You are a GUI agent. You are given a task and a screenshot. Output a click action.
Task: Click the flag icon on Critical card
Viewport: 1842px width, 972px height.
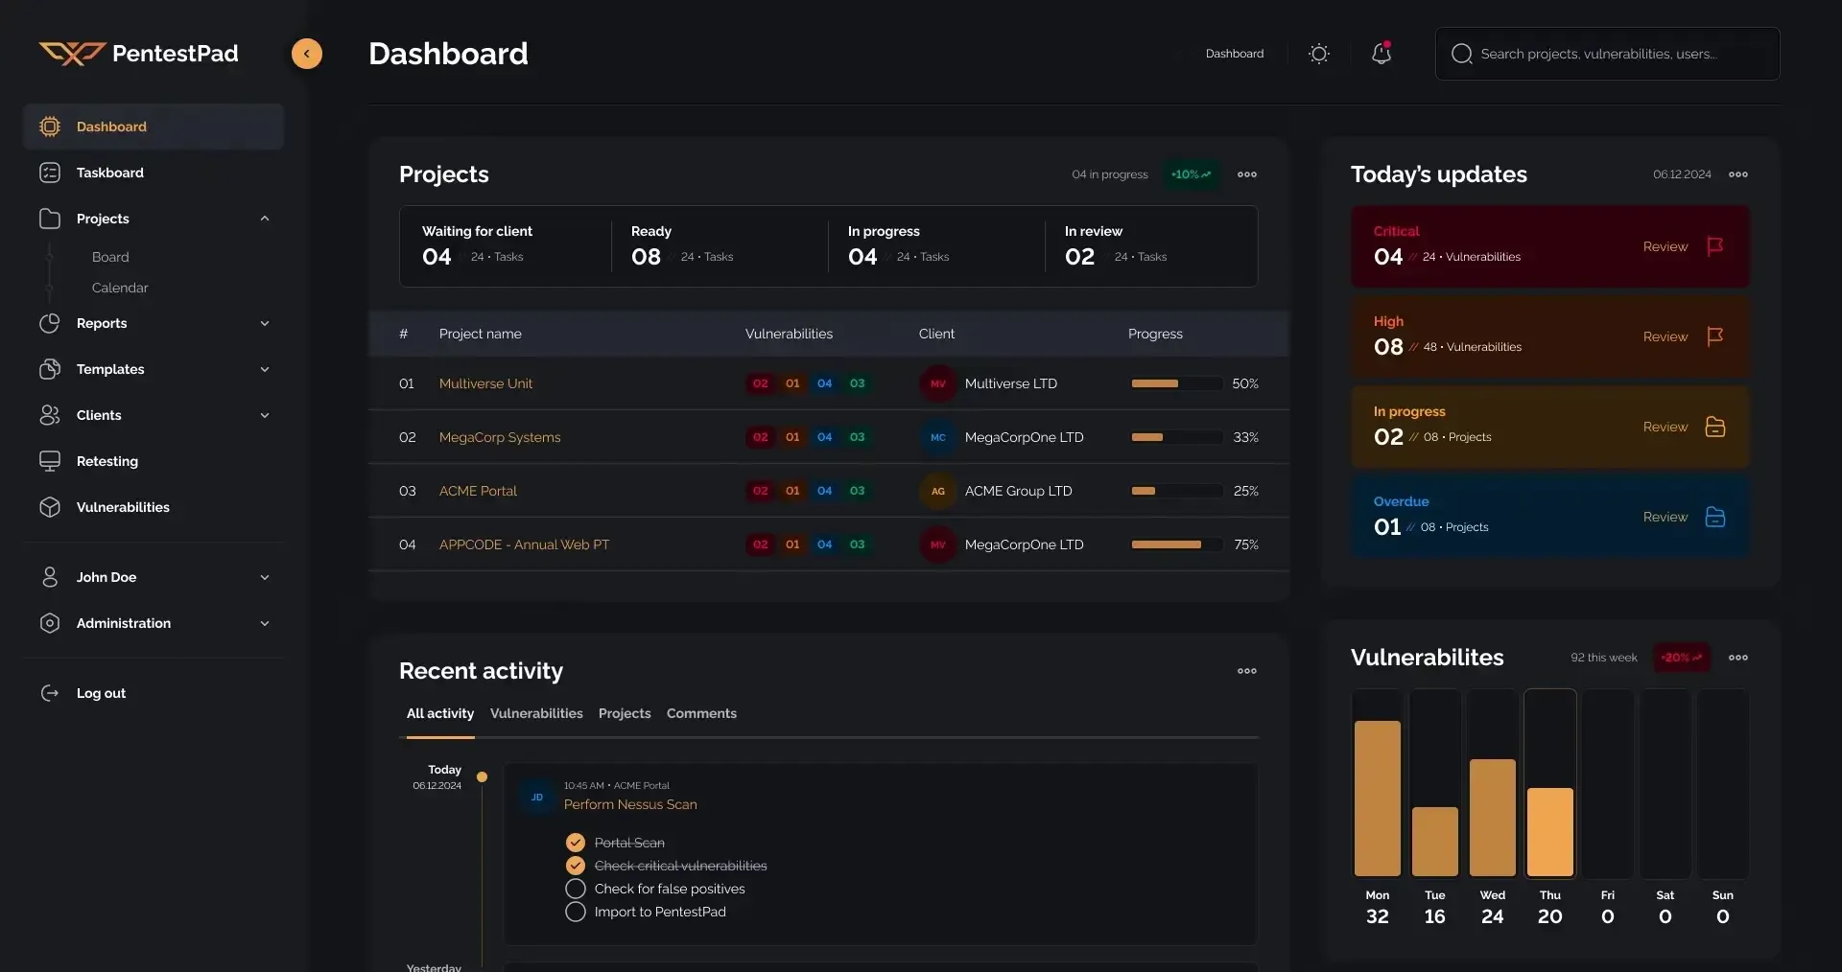(x=1715, y=246)
